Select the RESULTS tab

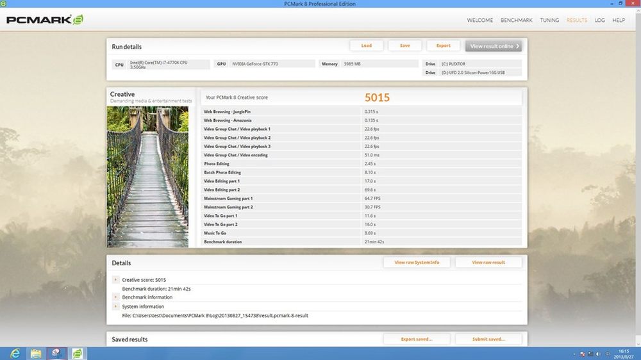point(576,20)
